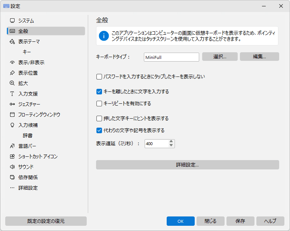Click the 編集... button for keyboard type
Screen dimensions: 290x231
pos(259,56)
